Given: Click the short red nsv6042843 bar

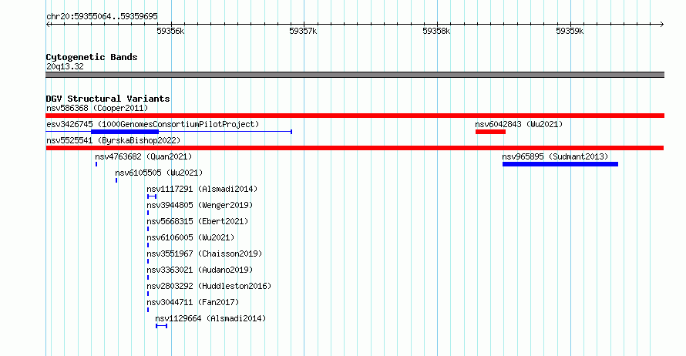Looking at the screenshot, I should tap(490, 132).
